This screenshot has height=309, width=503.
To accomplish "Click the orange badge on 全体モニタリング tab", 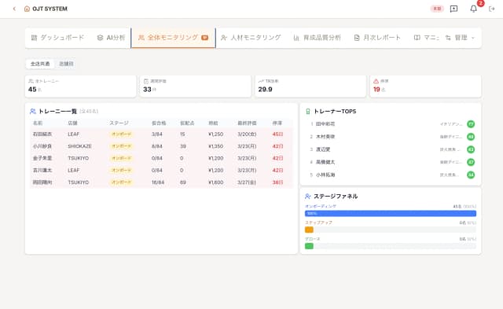I will pyautogui.click(x=204, y=38).
